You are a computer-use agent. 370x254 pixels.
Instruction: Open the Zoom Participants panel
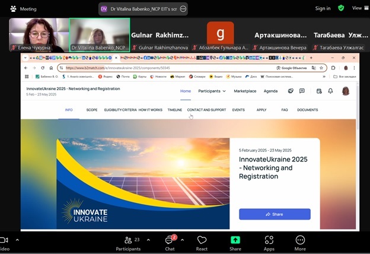(x=128, y=243)
